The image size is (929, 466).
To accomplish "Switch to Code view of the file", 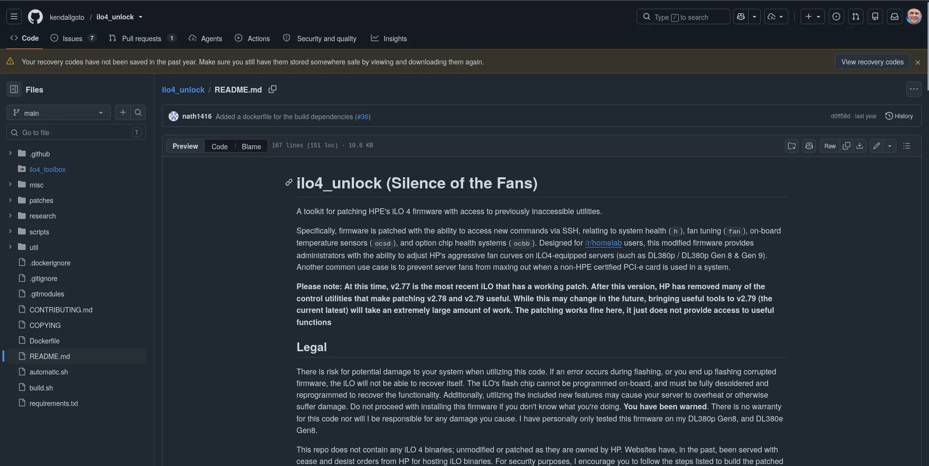I will coord(220,146).
